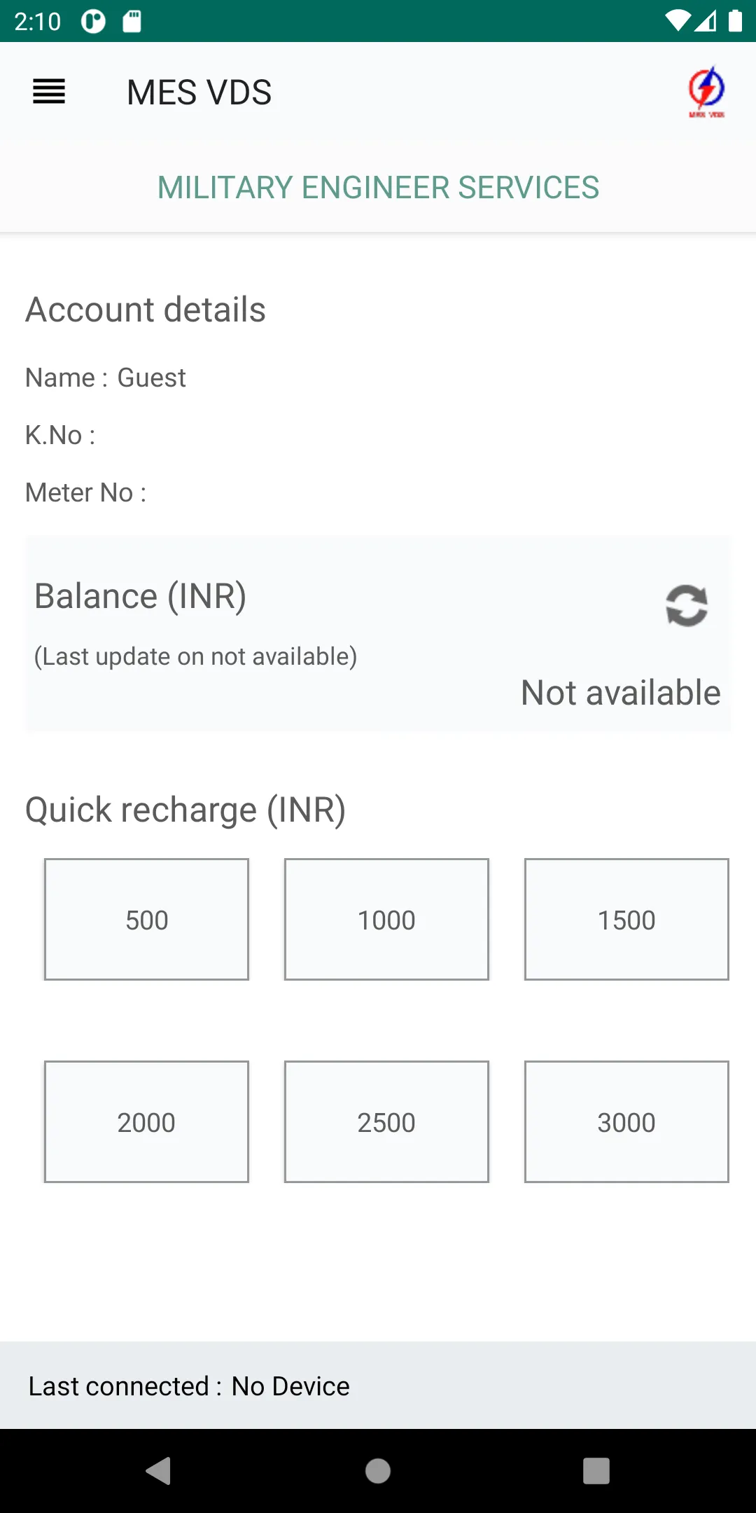Select the 1000 quick recharge amount

[386, 919]
